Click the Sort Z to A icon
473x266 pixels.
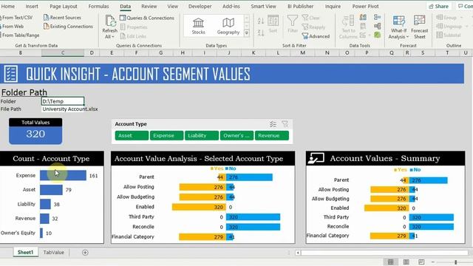coord(261,33)
